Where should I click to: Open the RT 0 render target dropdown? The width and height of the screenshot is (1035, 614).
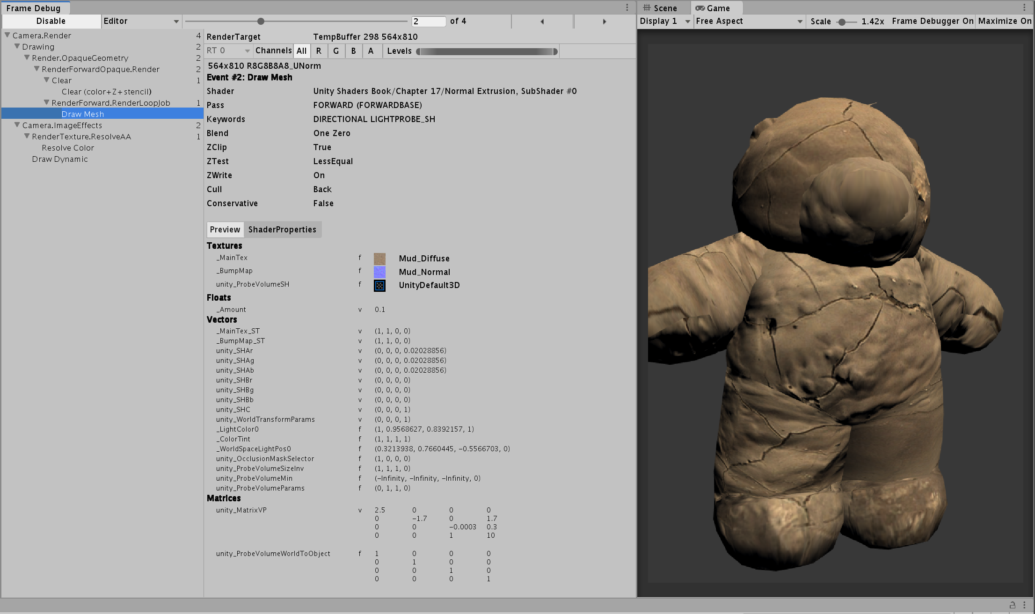[x=228, y=51]
